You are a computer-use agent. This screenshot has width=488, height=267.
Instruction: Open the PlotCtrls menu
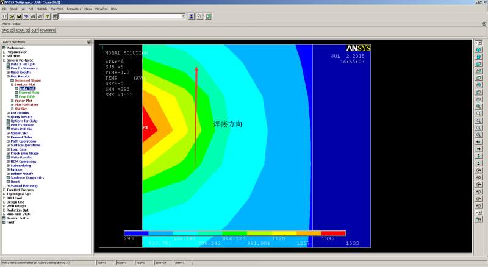click(41, 9)
